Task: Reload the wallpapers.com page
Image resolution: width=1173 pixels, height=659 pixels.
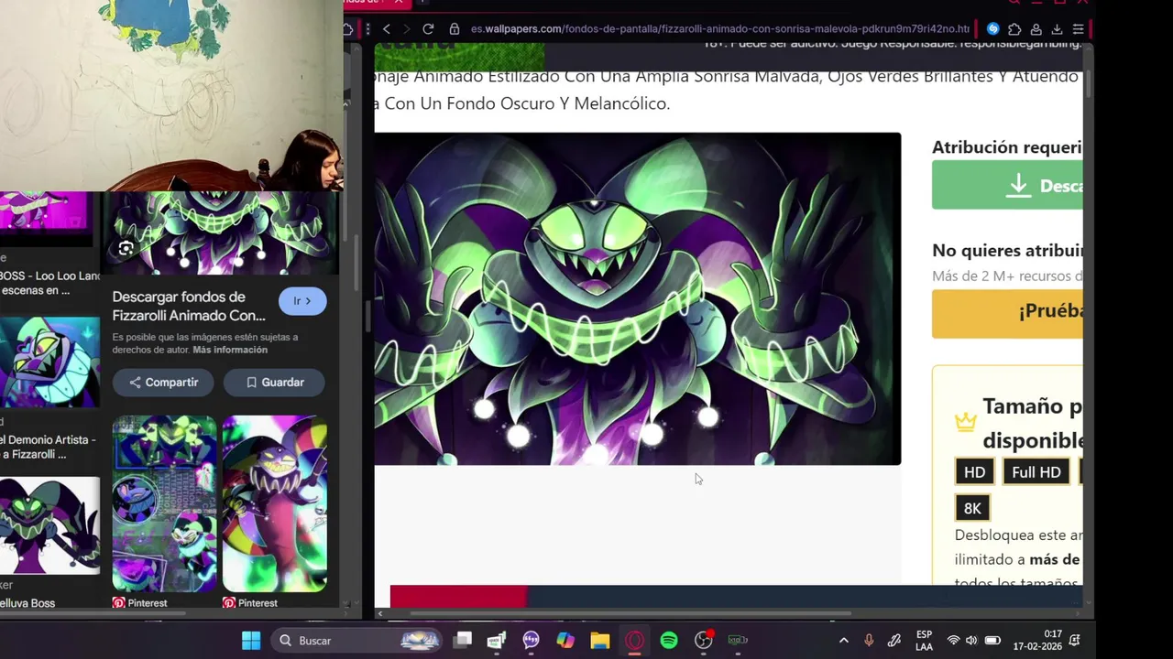Action: [428, 29]
